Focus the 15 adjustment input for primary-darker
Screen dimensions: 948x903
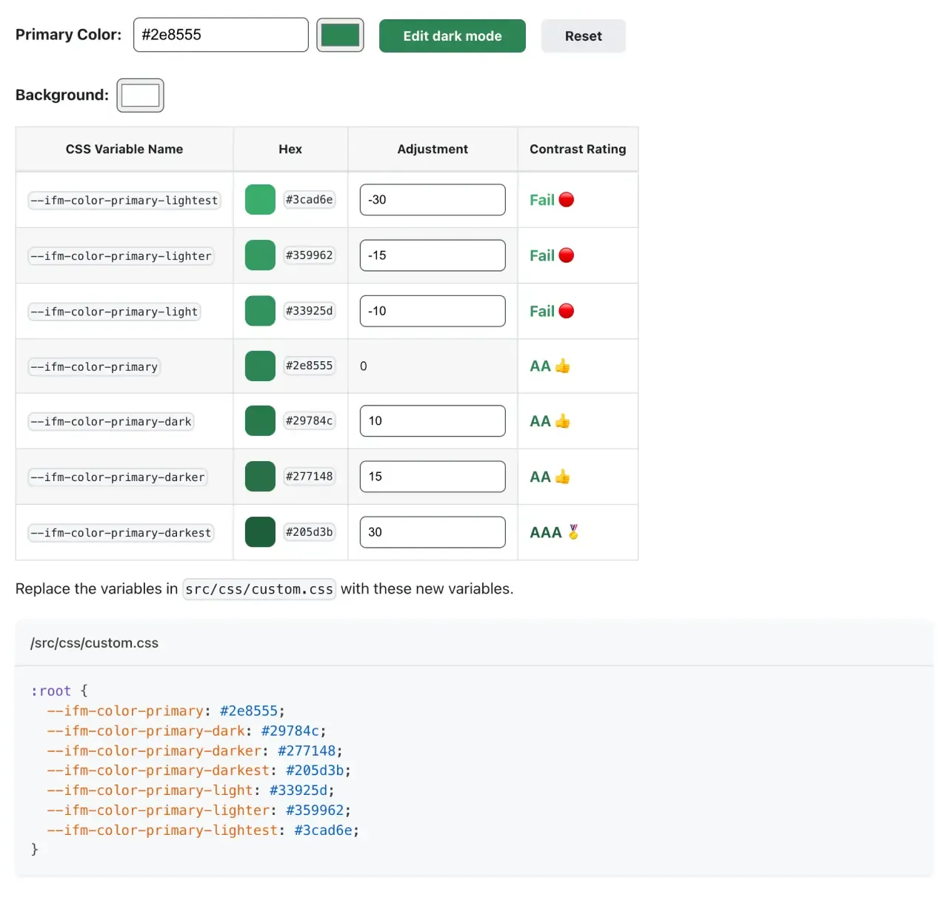tap(433, 477)
